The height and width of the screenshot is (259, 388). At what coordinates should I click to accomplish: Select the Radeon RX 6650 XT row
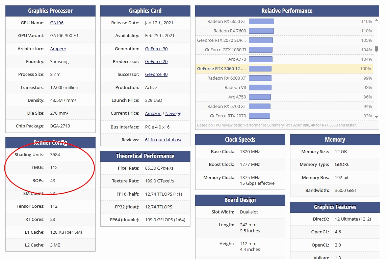click(x=284, y=22)
